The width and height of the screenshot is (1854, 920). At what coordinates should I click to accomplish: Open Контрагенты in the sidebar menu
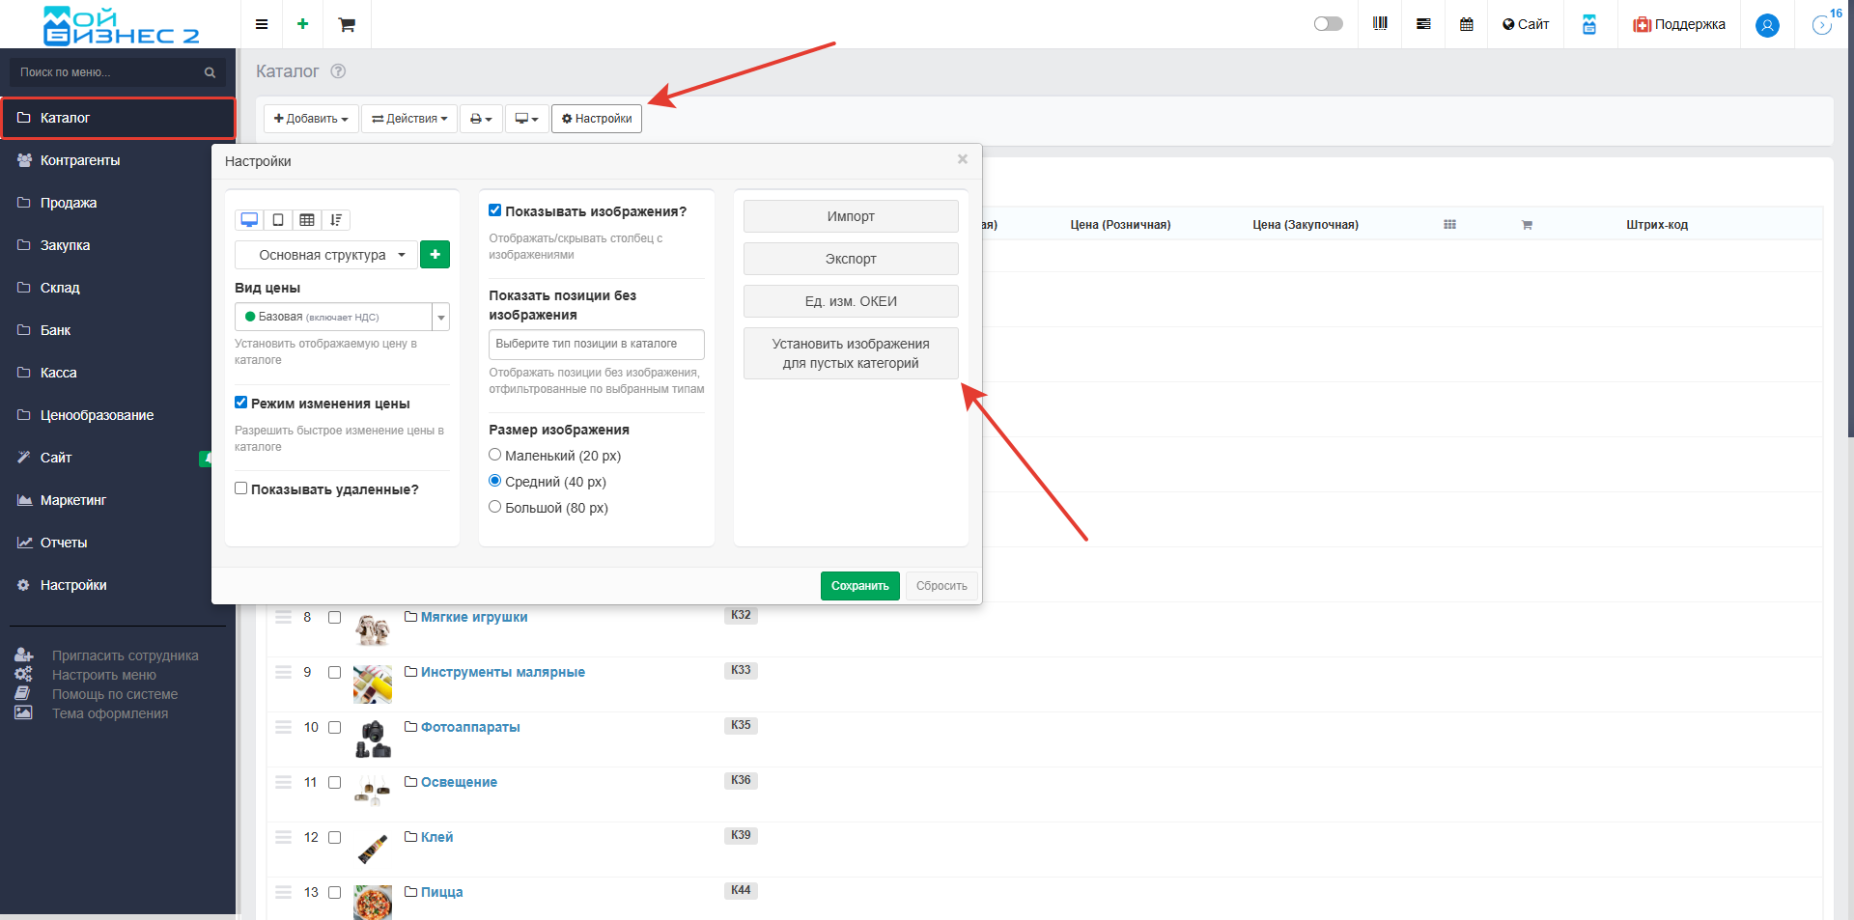click(x=80, y=160)
